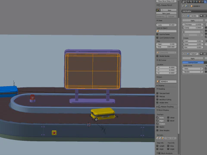The height and width of the screenshot is (155, 207).
Task: Toggle the Creases overlay checkbox
Action: tap(157, 124)
